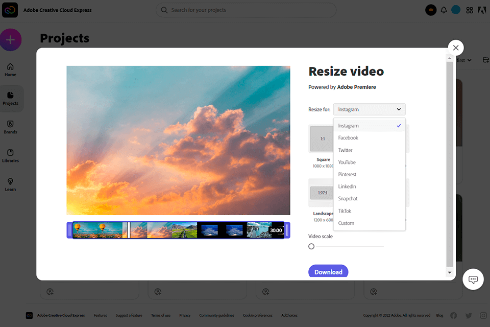Open Libraries in the sidebar
This screenshot has width=490, height=327.
10,156
